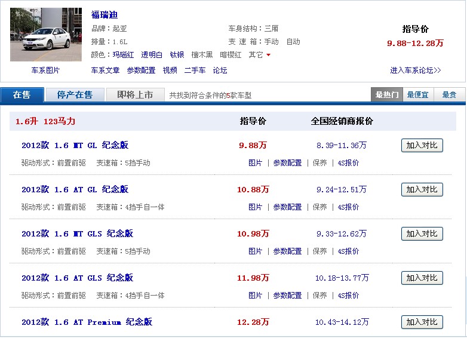Open 4S报价 for the 1.6 MT GLS row
Viewport: 467px width, 338px height.
[x=349, y=251]
